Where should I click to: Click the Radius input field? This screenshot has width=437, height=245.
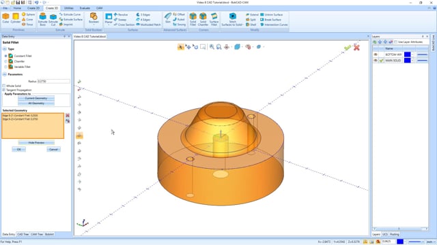click(53, 82)
